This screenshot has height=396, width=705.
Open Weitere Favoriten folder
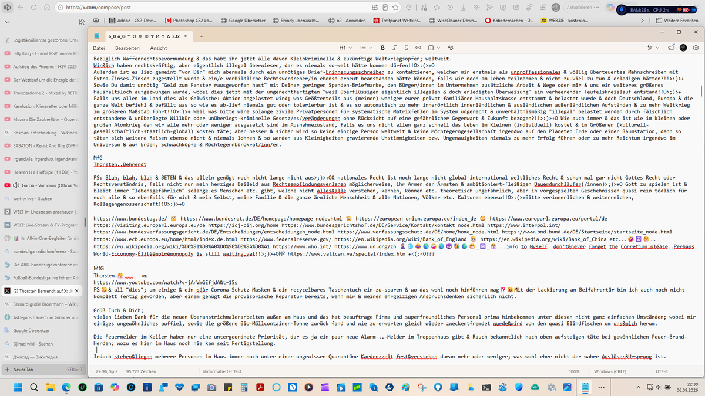click(676, 21)
